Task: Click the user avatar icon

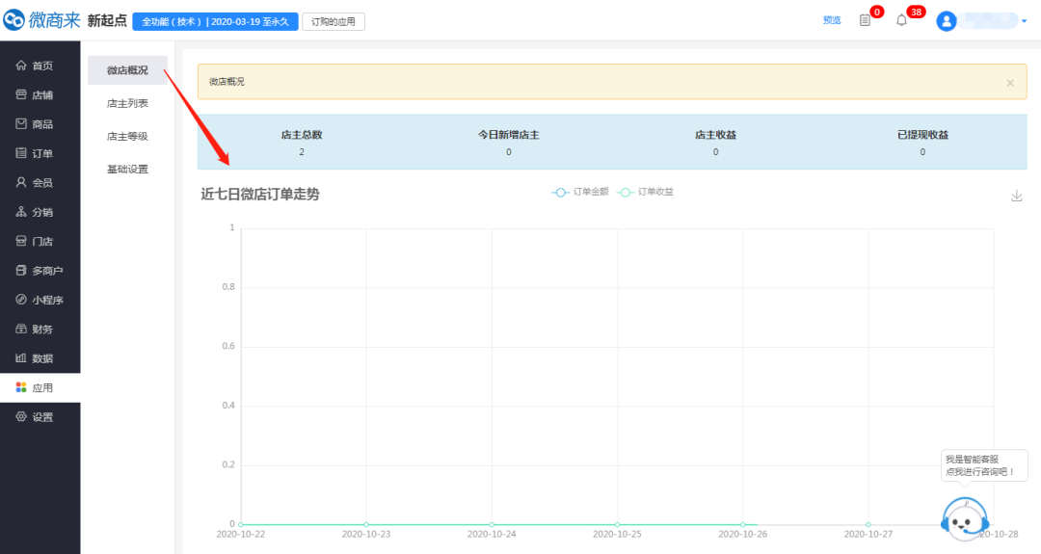Action: click(947, 21)
